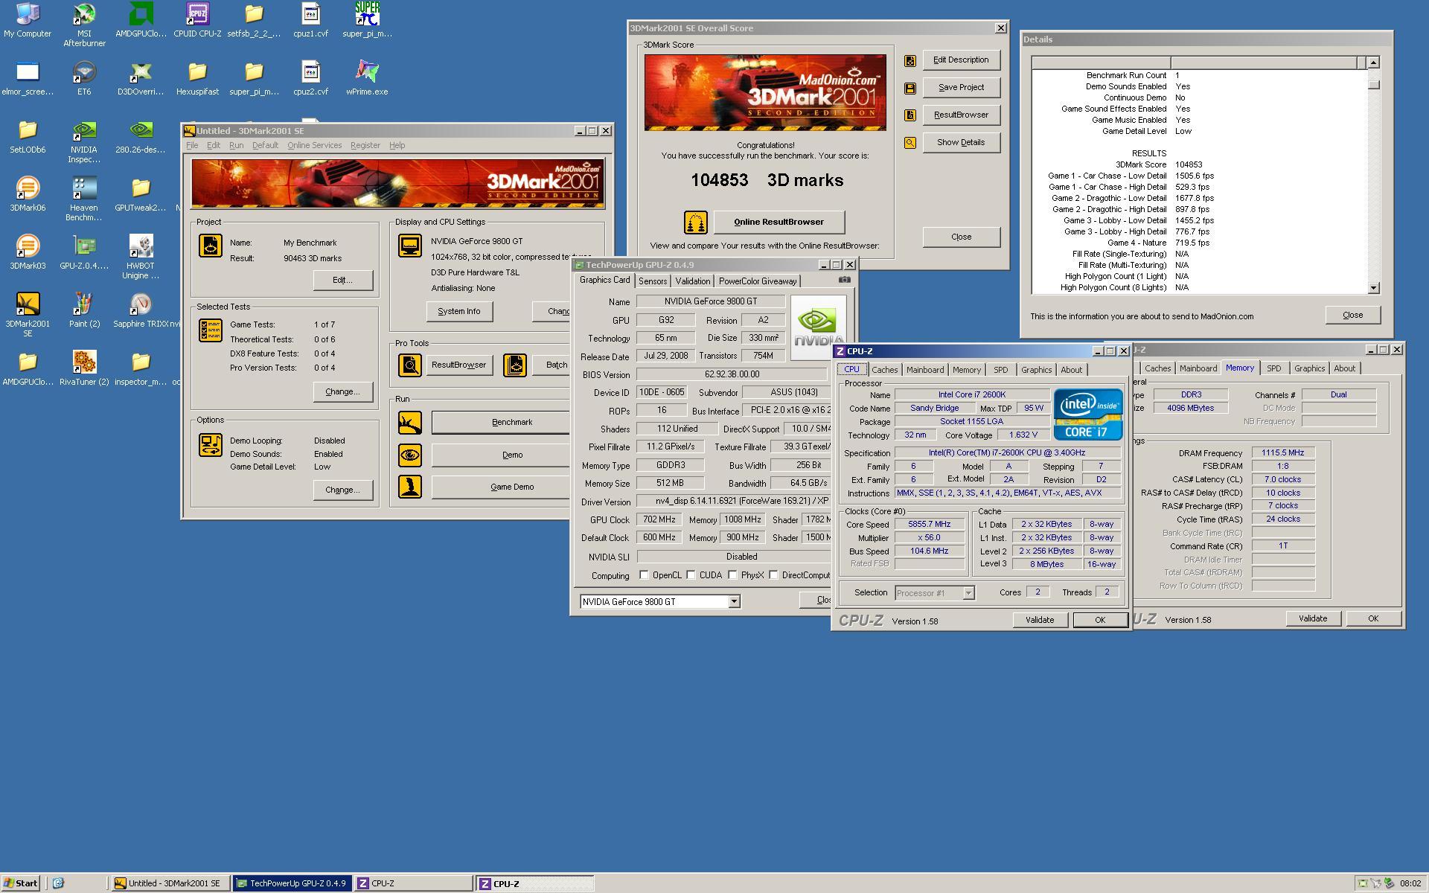The height and width of the screenshot is (893, 1429).
Task: Open the SPD tab in front CPU-Z
Action: coord(1000,370)
